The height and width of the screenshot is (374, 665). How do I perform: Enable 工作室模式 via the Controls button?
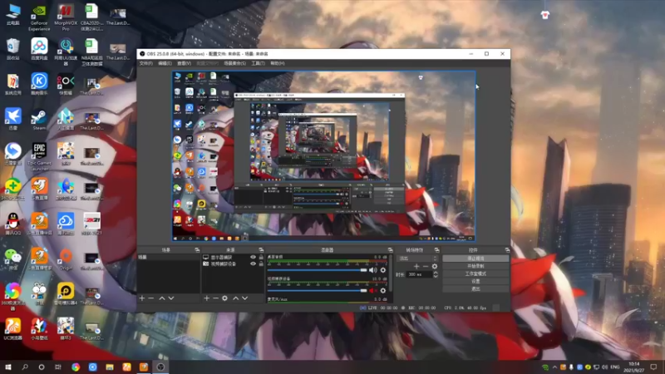(x=475, y=273)
